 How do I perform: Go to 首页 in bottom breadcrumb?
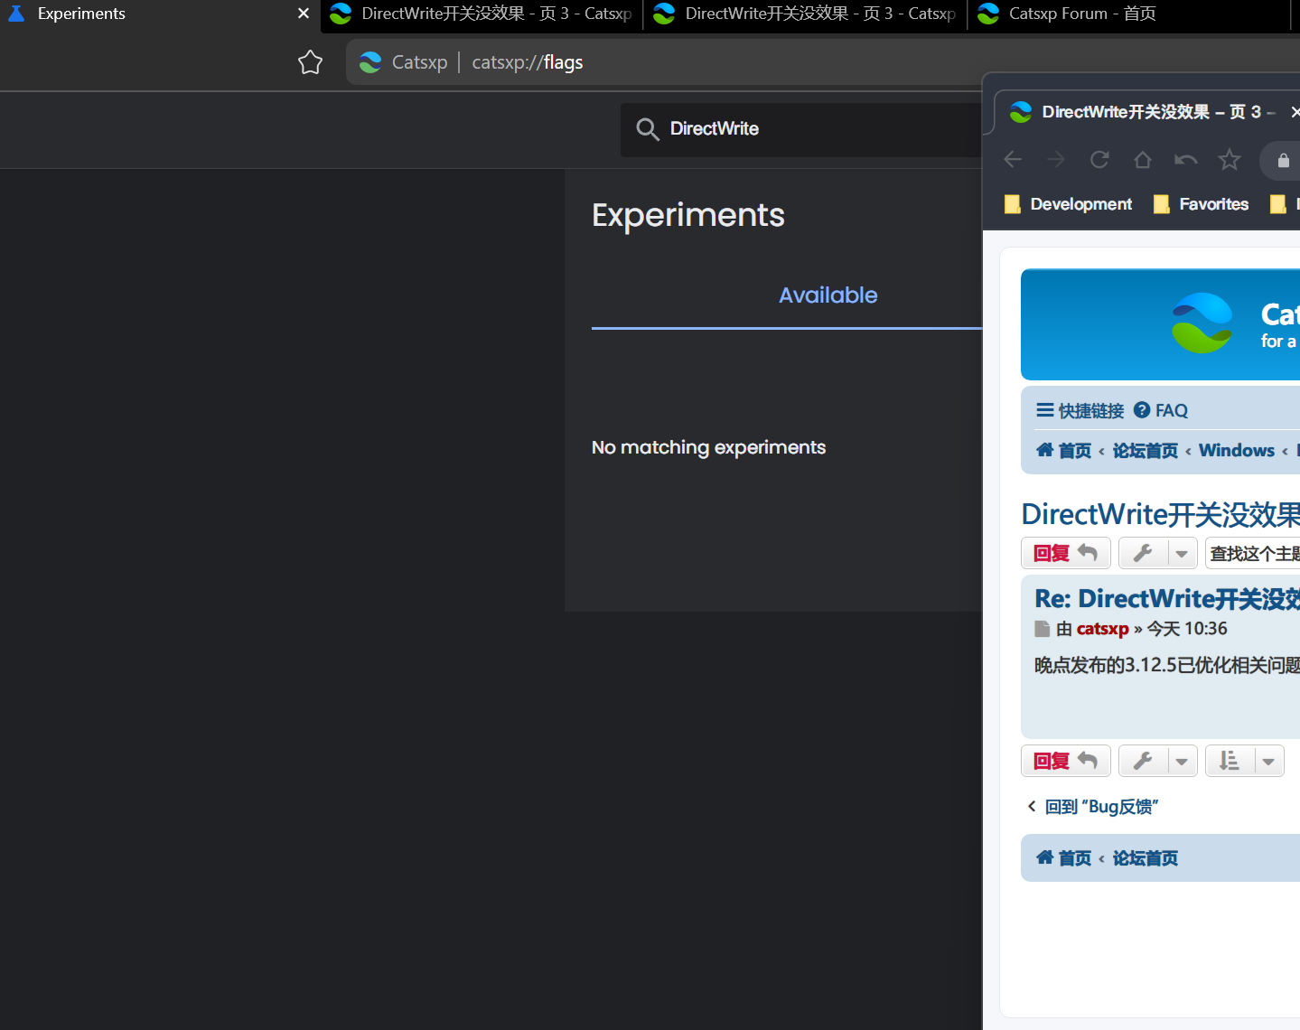1063,858
